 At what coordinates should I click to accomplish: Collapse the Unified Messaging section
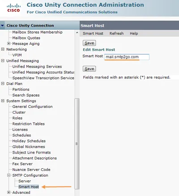[3, 60]
